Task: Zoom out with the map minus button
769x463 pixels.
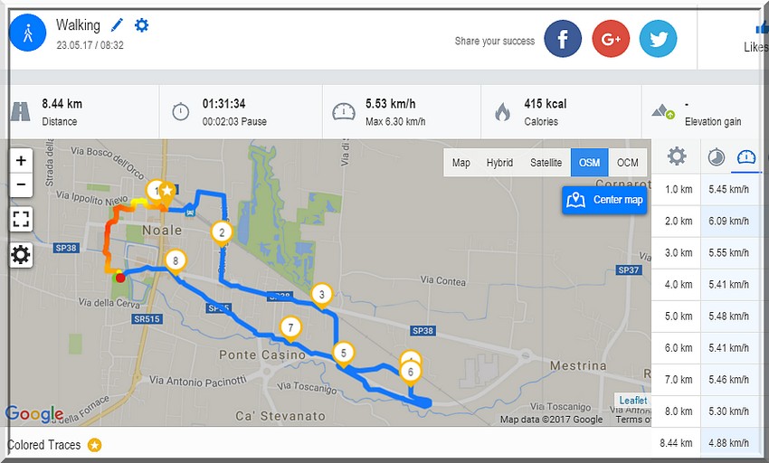Action: tap(21, 184)
